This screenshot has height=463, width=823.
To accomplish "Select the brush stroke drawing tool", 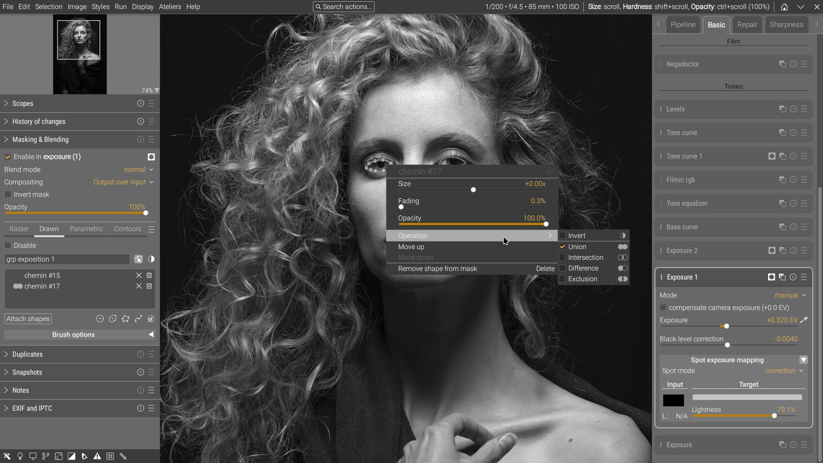I will point(138,319).
